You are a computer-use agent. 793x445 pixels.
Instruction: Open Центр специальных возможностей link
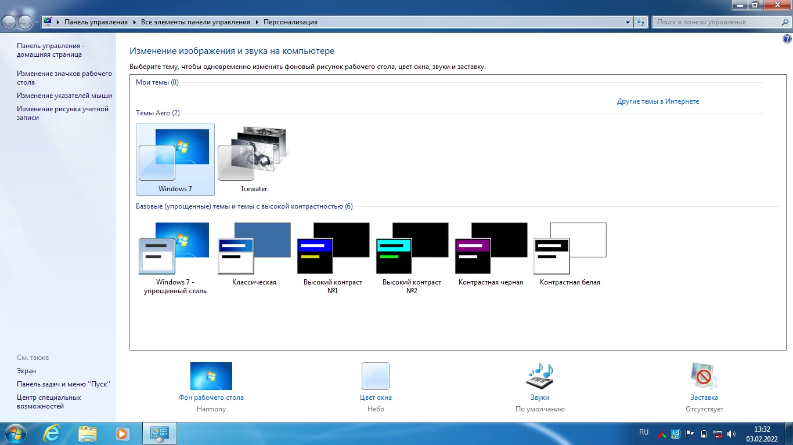[49, 402]
